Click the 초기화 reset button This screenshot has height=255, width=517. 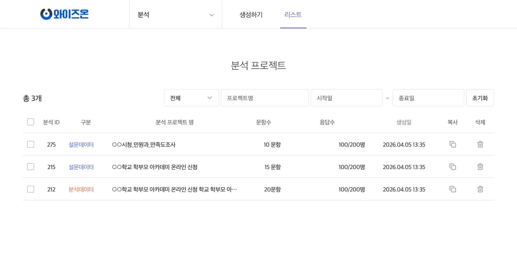(x=480, y=98)
